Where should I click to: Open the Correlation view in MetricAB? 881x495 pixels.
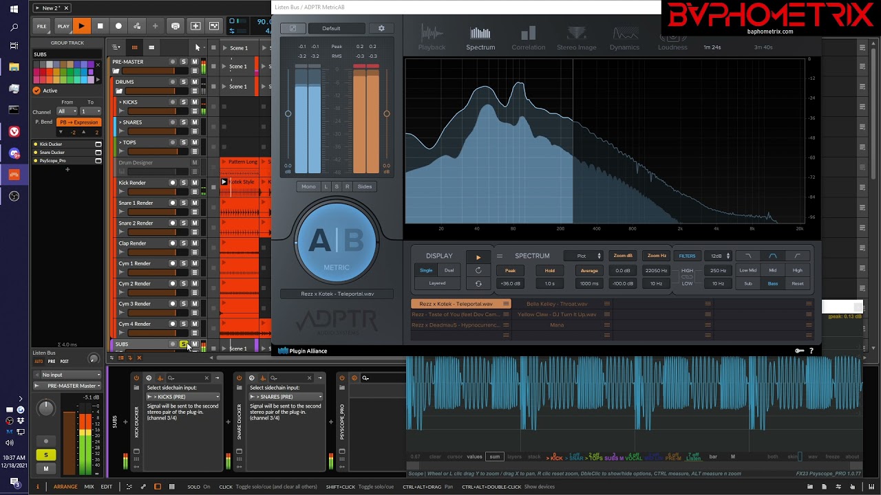528,38
